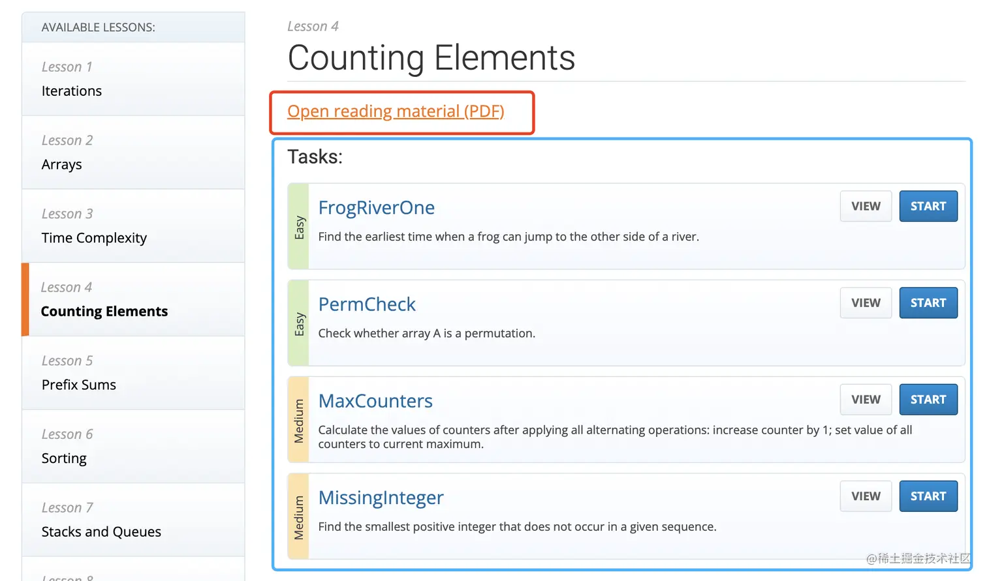Open the FrogRiverOne title link

click(376, 207)
